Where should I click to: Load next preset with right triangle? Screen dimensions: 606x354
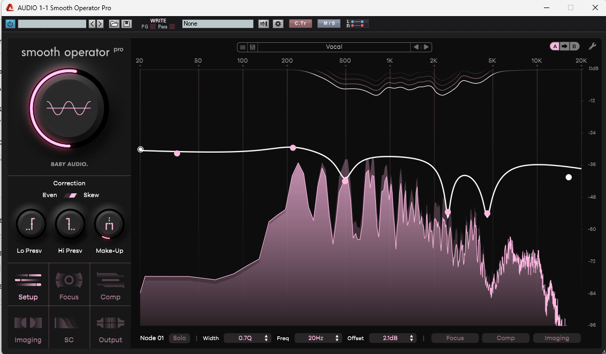coord(426,47)
